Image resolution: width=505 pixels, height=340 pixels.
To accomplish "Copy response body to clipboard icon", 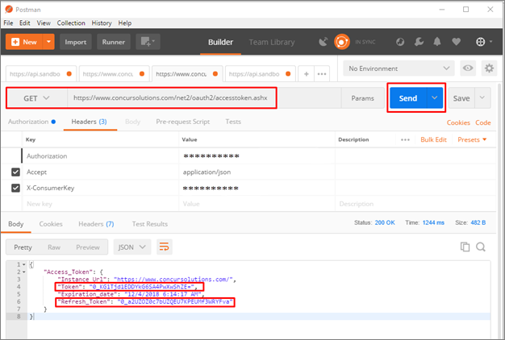I will click(x=465, y=247).
